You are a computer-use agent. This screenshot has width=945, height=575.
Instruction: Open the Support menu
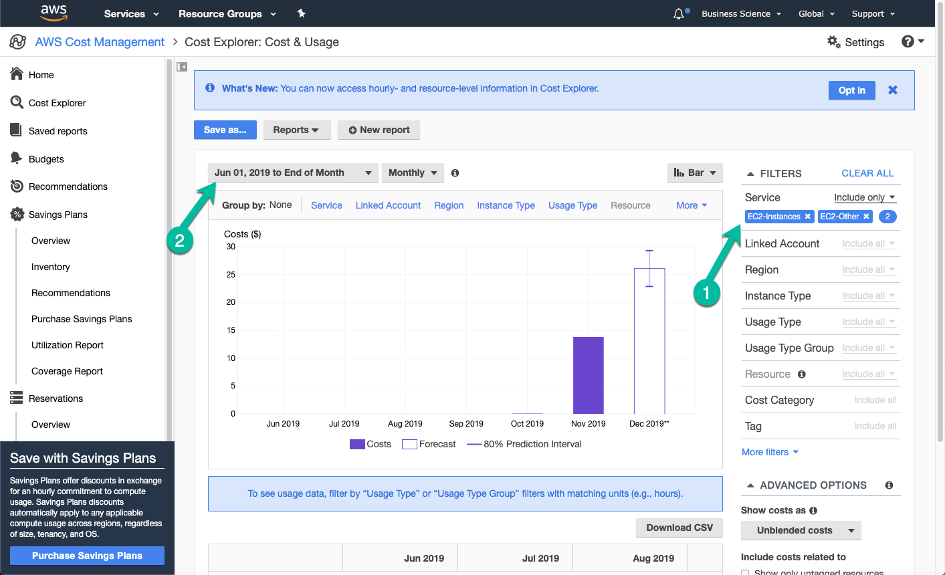pos(873,13)
